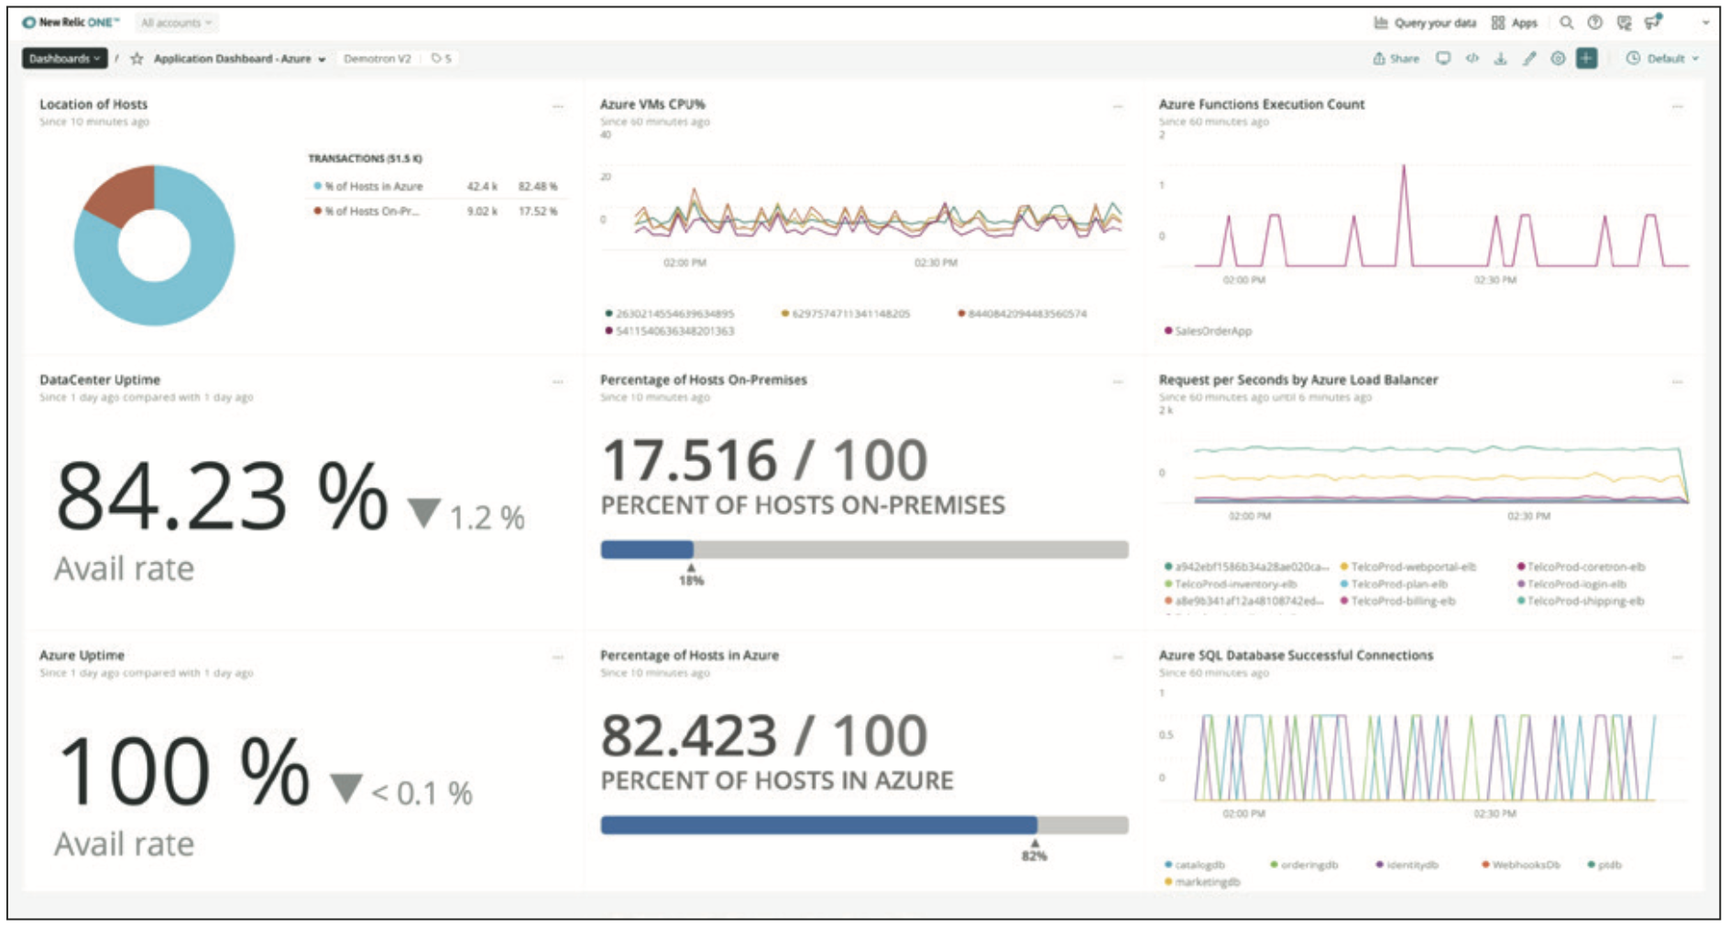The image size is (1730, 929).
Task: Open ellipsis menu of Azure Uptime widget
Action: pos(557,657)
